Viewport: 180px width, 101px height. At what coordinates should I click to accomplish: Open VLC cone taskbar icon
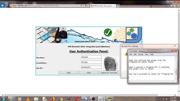pos(28,99)
